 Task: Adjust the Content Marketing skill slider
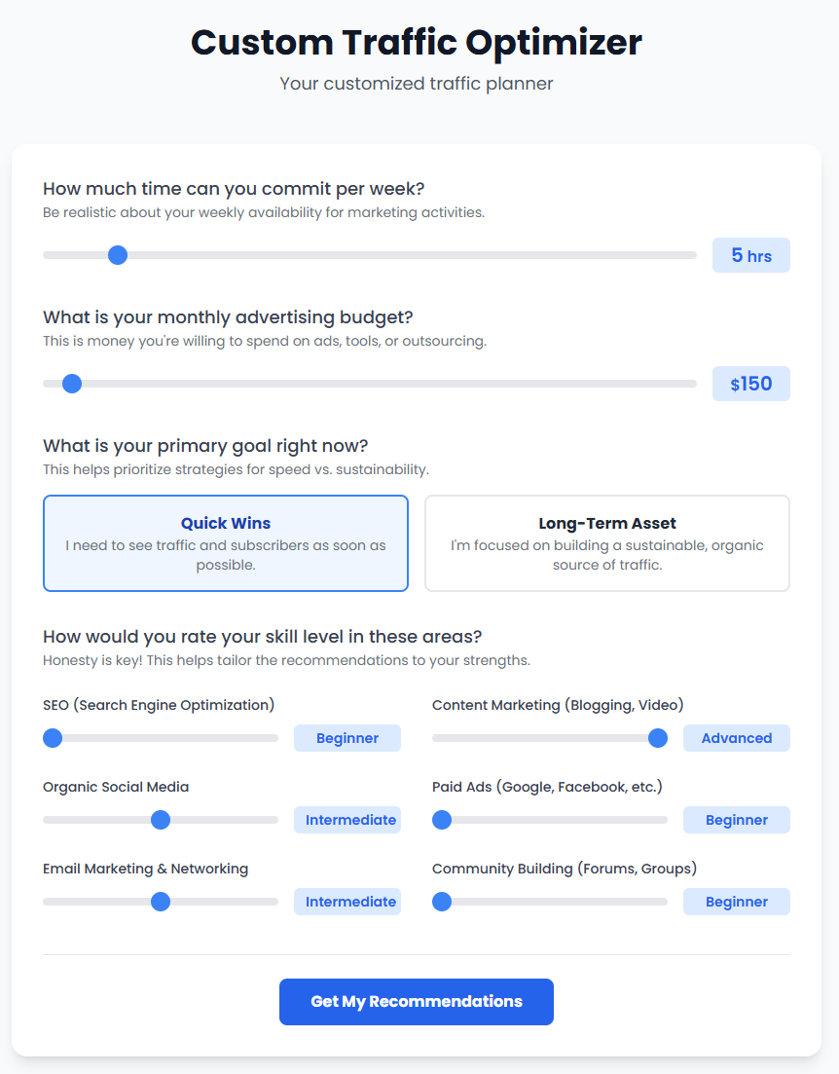click(659, 738)
